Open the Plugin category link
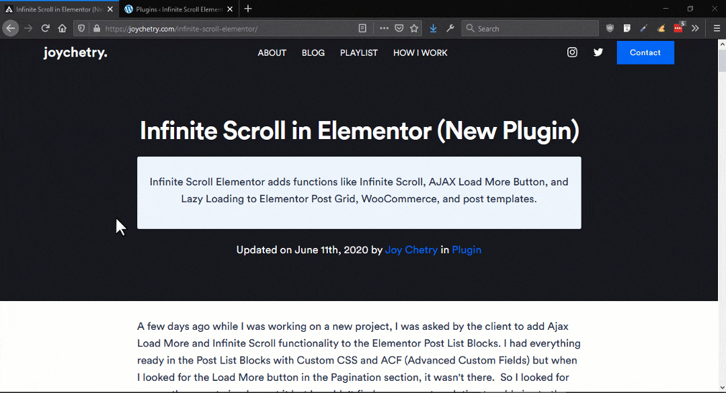Image resolution: width=726 pixels, height=393 pixels. (467, 250)
